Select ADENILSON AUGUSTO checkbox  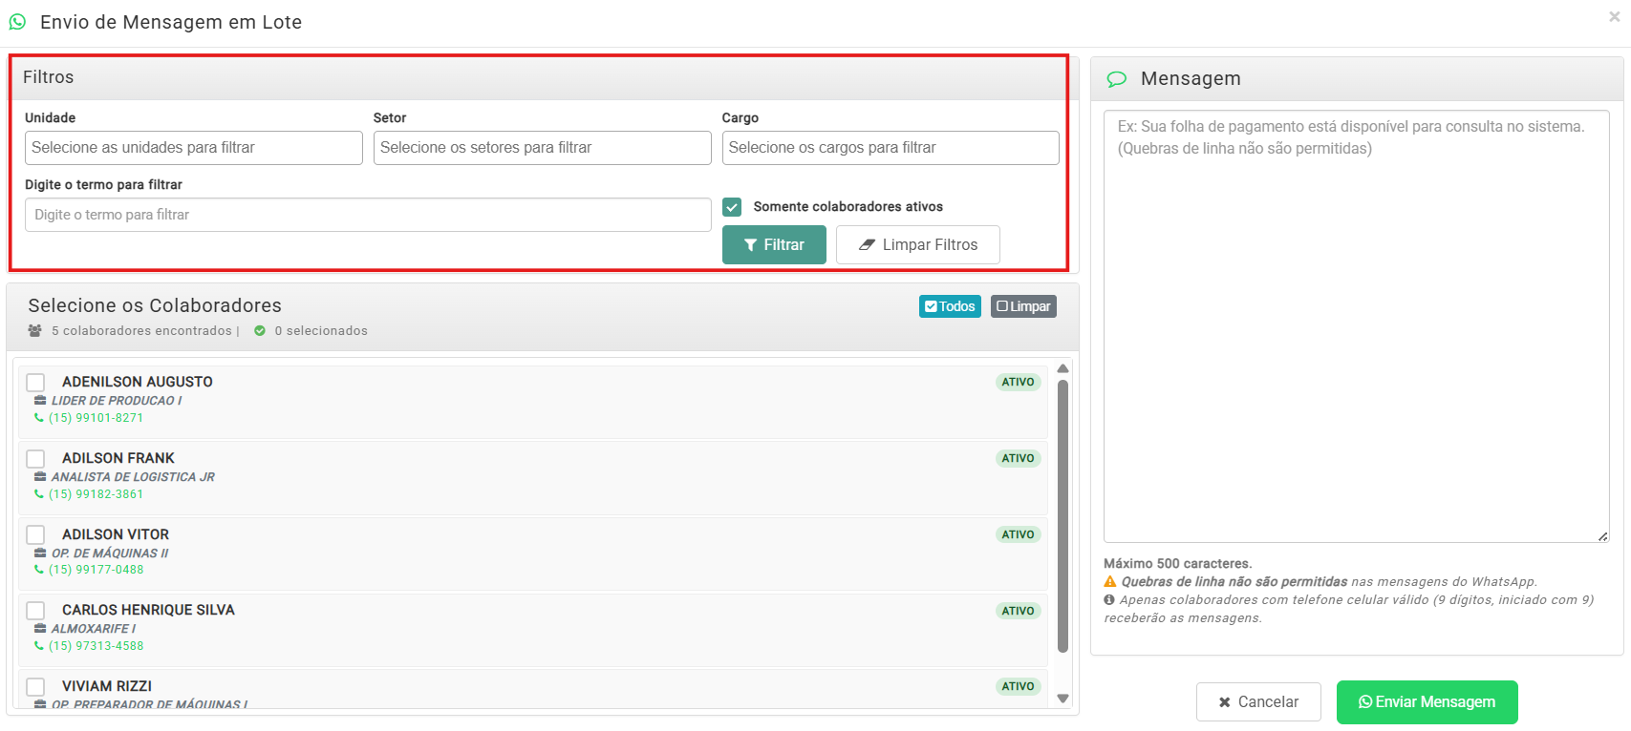pos(35,383)
